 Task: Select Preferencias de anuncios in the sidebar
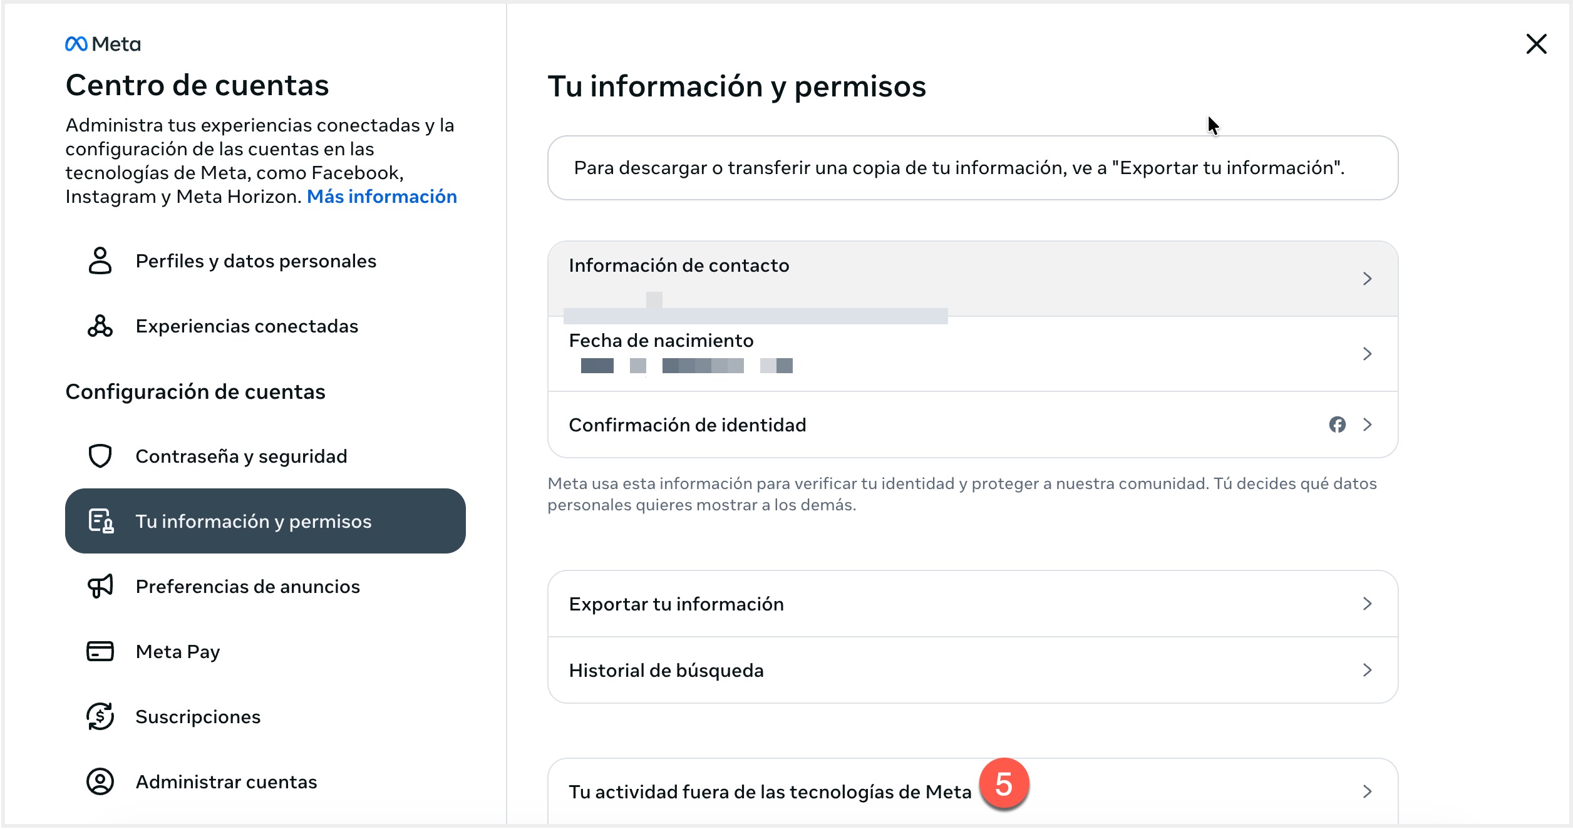[x=247, y=587]
